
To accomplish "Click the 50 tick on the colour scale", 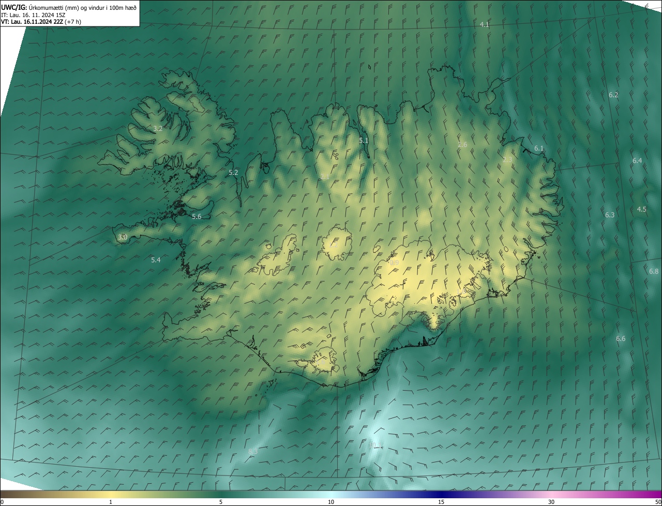I will coord(658,502).
